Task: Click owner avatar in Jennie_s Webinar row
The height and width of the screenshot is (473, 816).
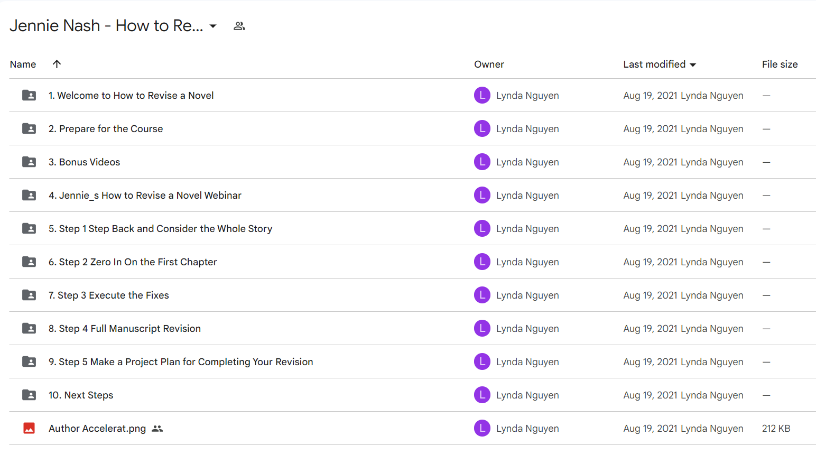Action: [482, 195]
